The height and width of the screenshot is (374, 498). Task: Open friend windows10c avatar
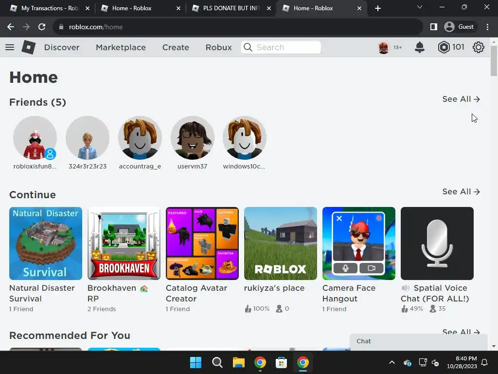coord(245,138)
